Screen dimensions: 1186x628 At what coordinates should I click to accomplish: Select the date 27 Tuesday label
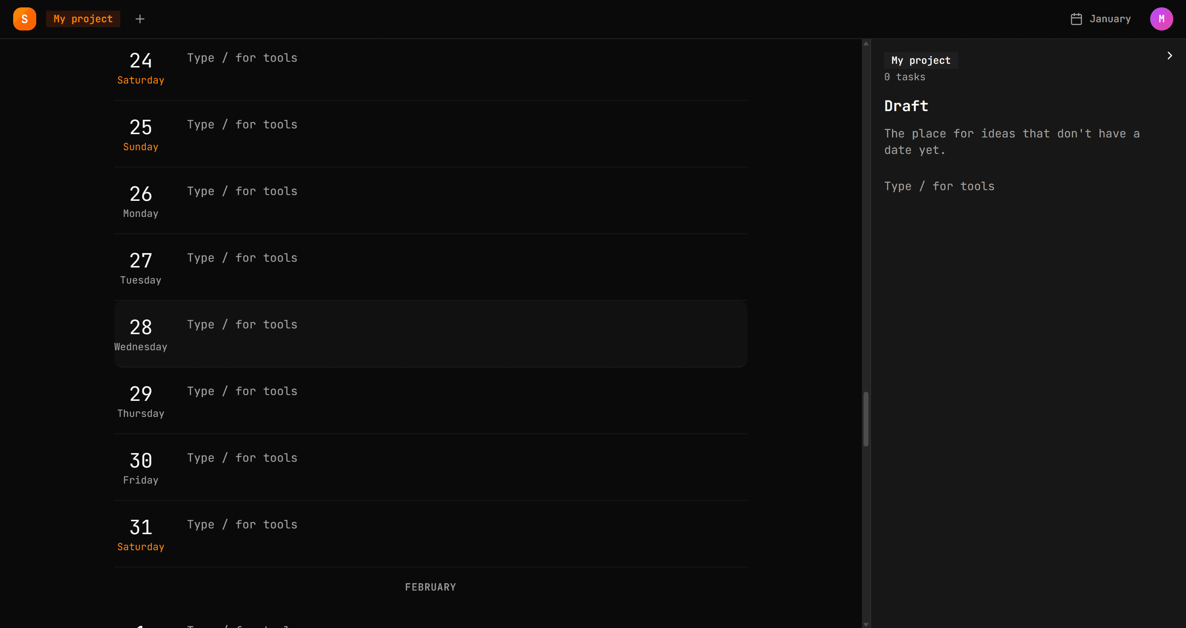[x=140, y=268]
